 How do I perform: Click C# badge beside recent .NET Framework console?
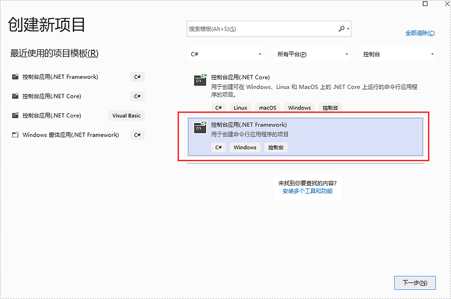137,77
